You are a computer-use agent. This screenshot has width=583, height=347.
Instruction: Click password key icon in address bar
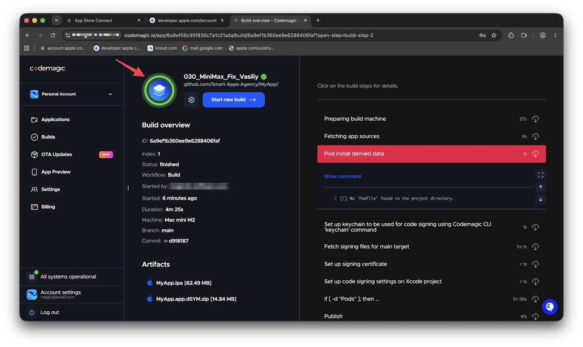pos(482,35)
